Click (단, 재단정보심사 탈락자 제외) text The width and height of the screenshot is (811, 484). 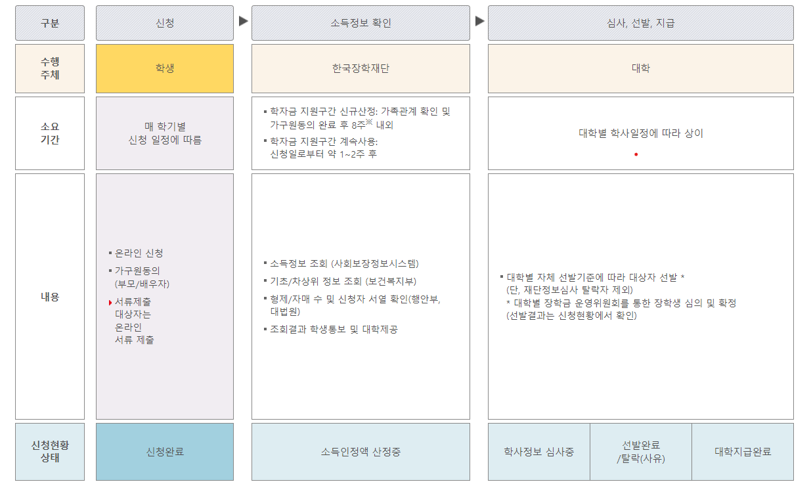coord(570,290)
